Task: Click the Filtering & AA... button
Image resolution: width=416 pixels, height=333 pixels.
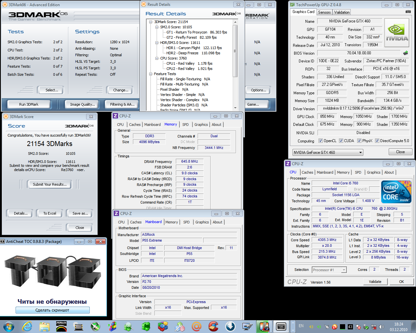Action: coord(122,104)
